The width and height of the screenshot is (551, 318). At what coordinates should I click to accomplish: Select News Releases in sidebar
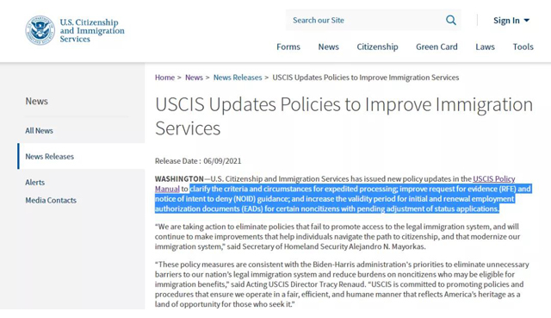coord(50,157)
